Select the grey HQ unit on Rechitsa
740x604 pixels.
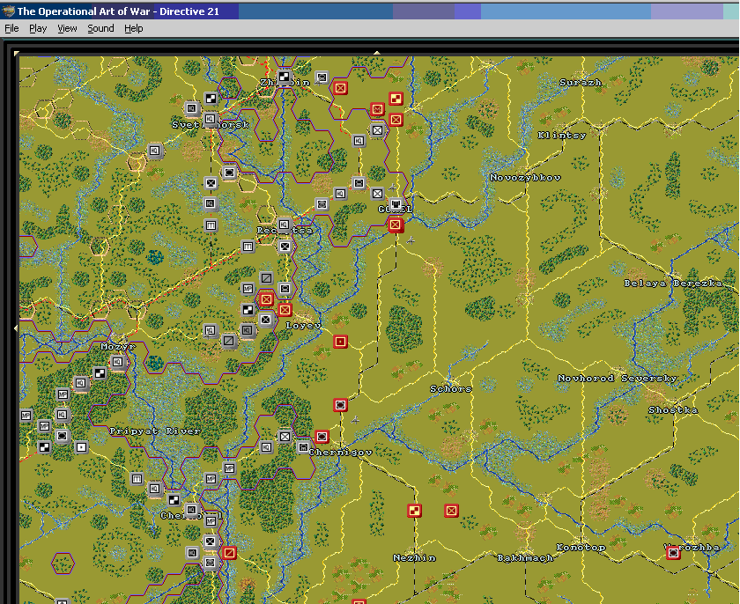(284, 225)
